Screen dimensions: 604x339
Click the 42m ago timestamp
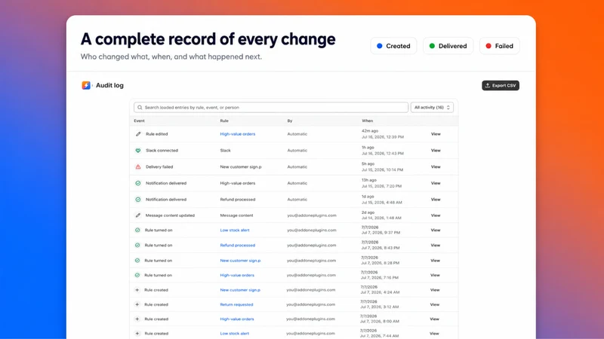[x=370, y=131]
